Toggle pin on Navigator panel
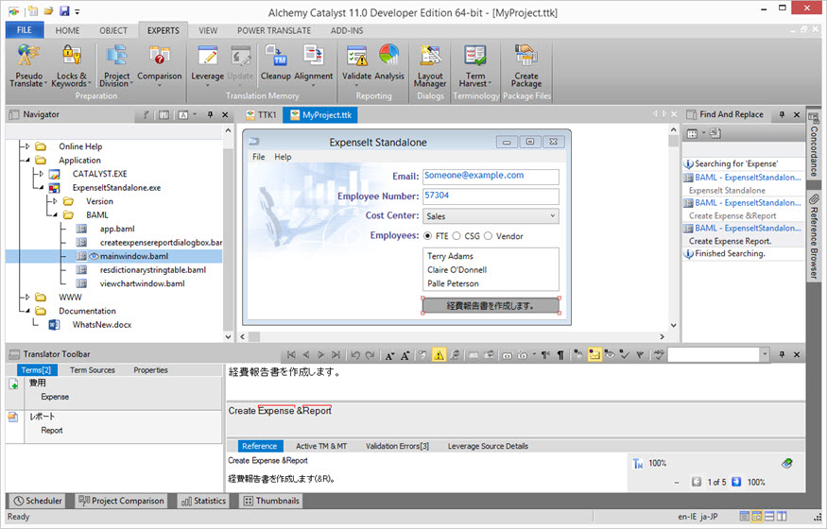This screenshot has height=529, width=827. [x=211, y=114]
